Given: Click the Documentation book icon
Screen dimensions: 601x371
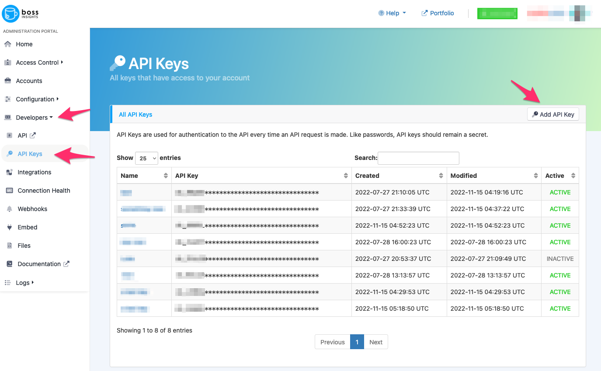Looking at the screenshot, I should [10, 264].
